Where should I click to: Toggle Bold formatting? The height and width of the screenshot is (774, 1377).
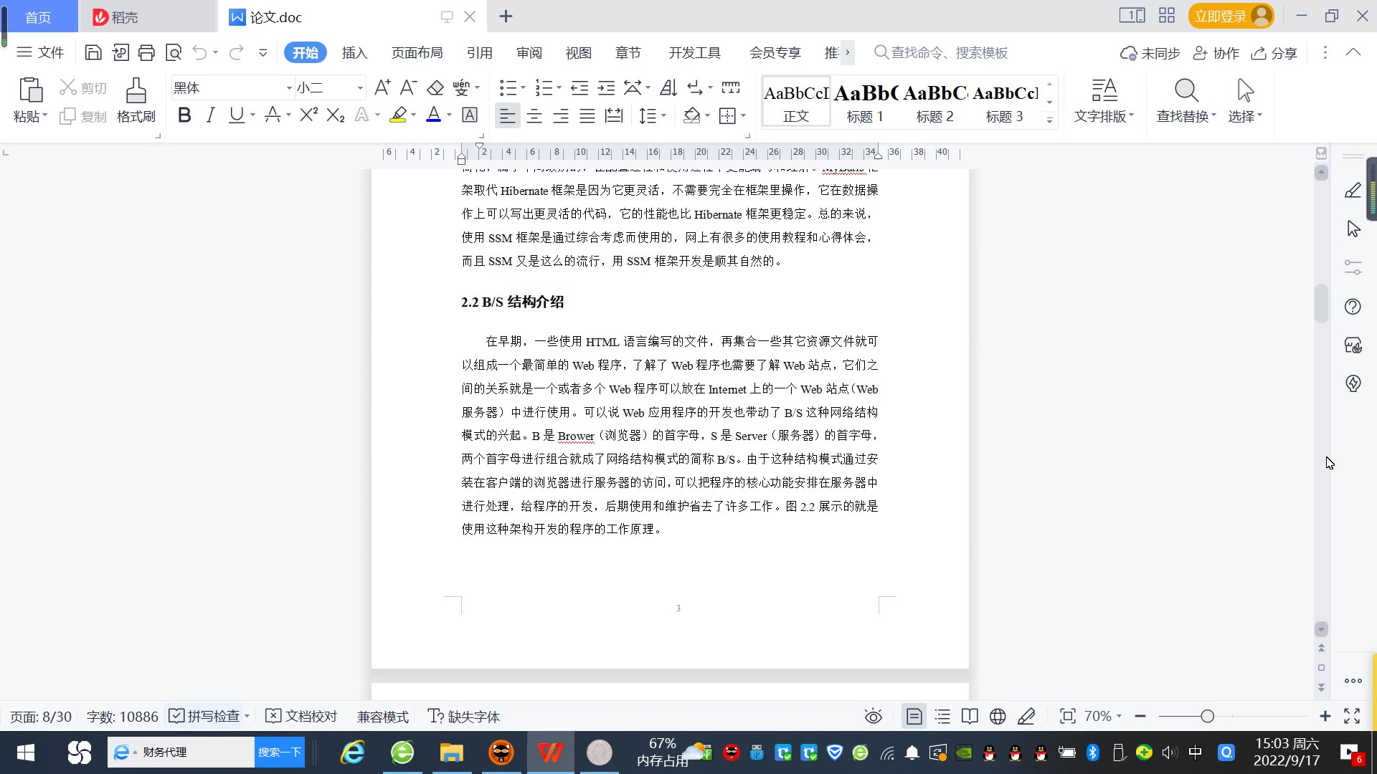[184, 115]
